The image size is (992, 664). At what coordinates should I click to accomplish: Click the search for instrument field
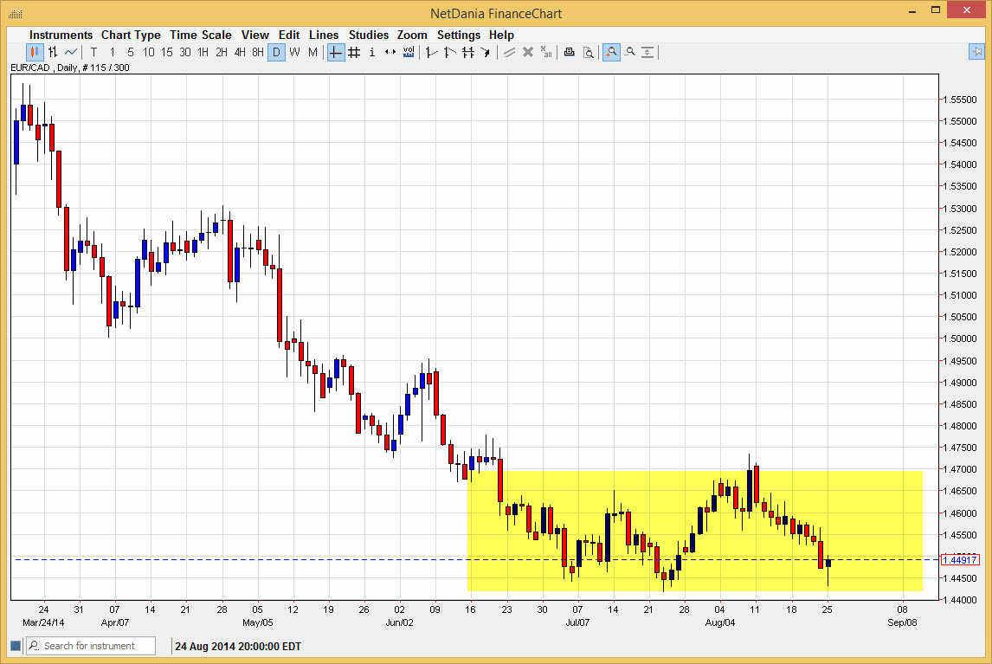point(90,645)
